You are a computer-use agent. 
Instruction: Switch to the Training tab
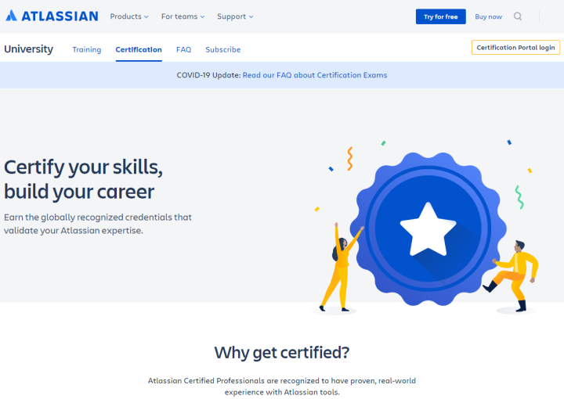[x=87, y=49]
